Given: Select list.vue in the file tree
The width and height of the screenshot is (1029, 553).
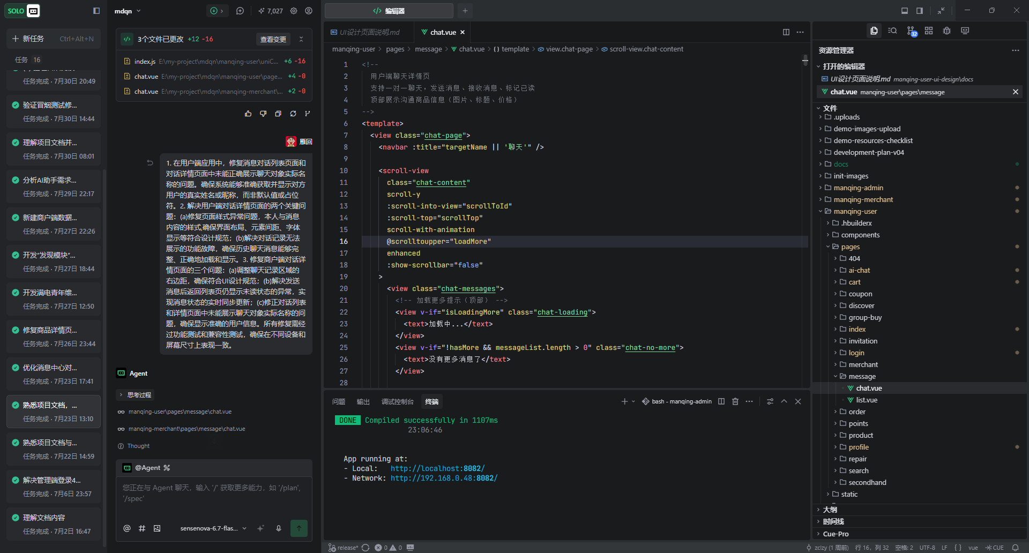Looking at the screenshot, I should pos(867,400).
